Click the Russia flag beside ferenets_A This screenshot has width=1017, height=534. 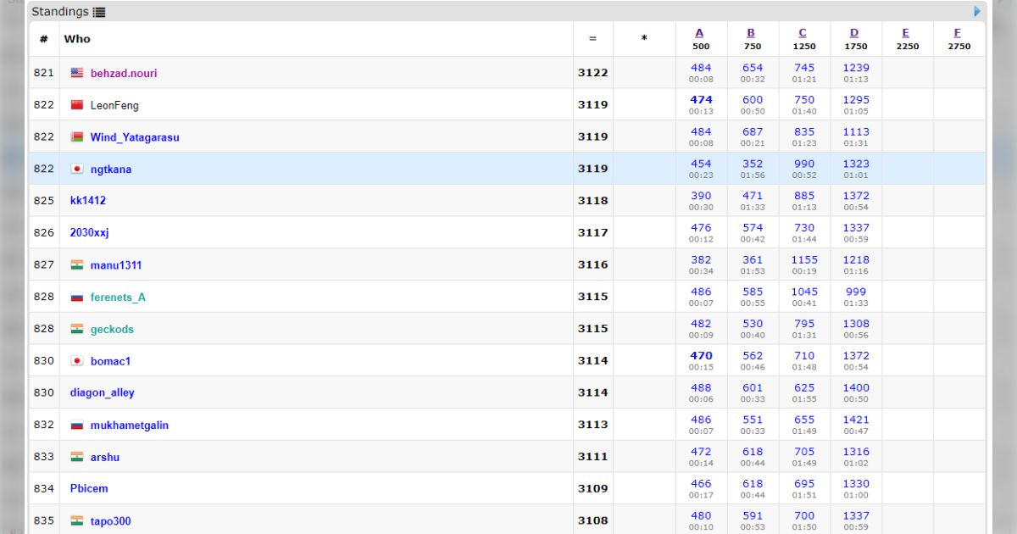(x=77, y=298)
